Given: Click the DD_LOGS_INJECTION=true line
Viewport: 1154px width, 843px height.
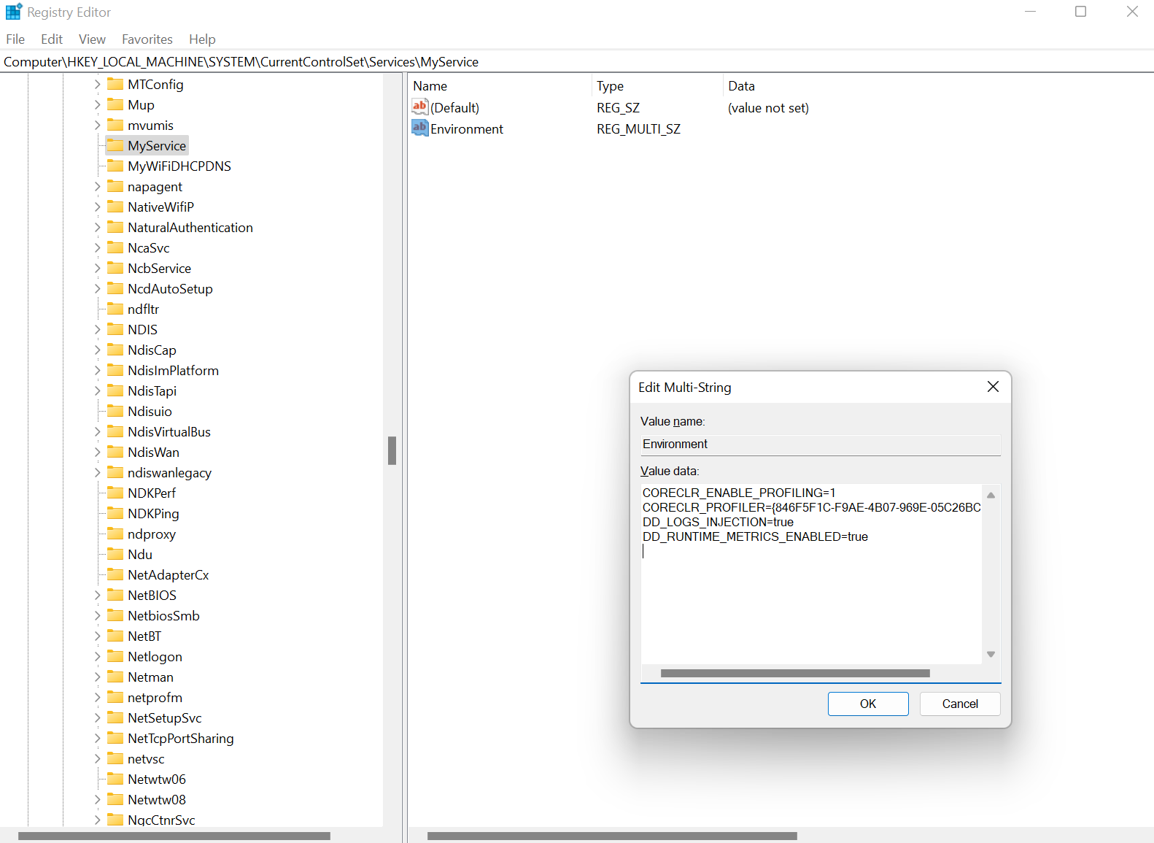Looking at the screenshot, I should 718,522.
